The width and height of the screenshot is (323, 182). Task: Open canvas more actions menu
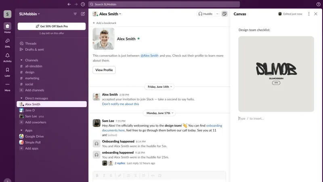(308, 14)
